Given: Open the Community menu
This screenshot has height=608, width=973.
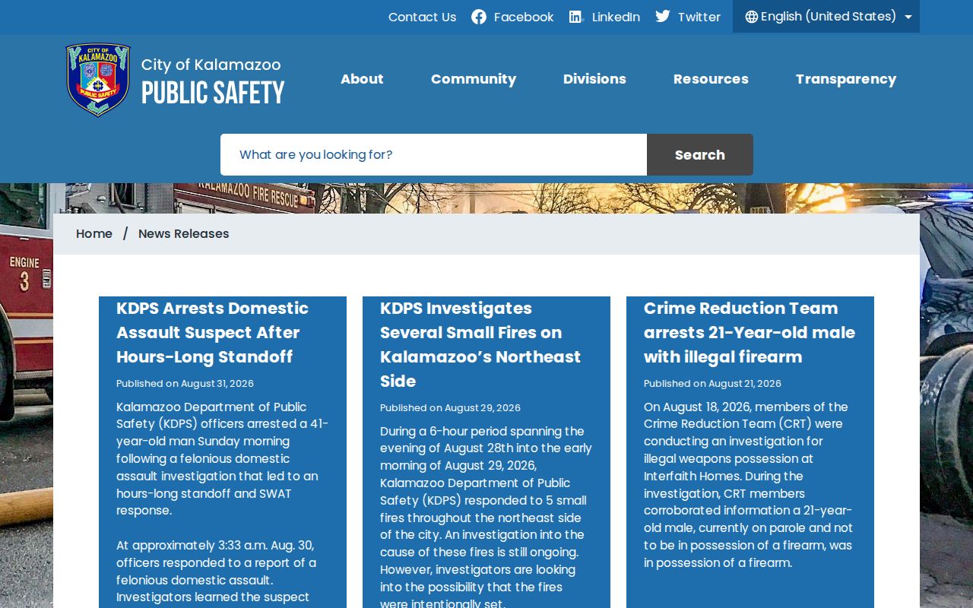Looking at the screenshot, I should coord(474,79).
